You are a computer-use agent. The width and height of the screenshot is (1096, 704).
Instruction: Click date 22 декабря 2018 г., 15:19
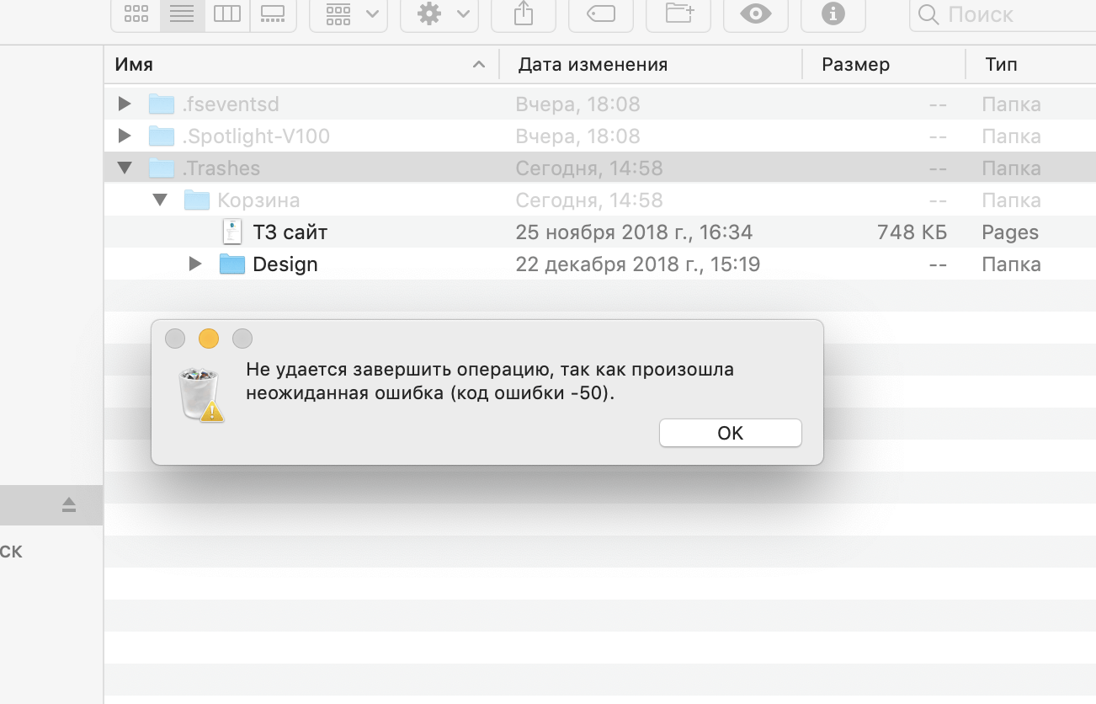click(638, 264)
